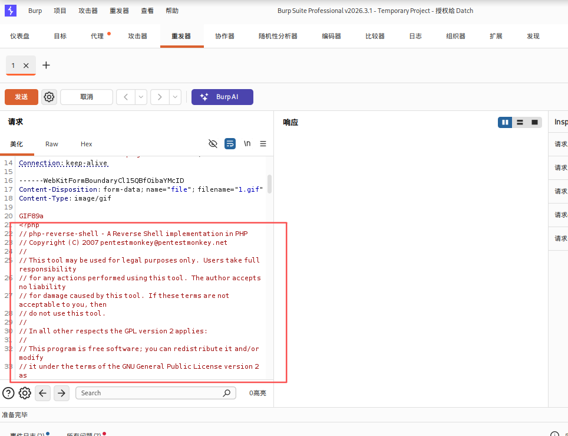Open the 组织器 tab
This screenshot has width=568, height=436.
click(x=455, y=36)
